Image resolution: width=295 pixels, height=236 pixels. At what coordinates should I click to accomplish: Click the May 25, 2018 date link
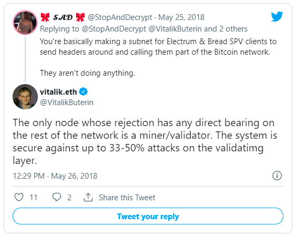pyautogui.click(x=181, y=17)
